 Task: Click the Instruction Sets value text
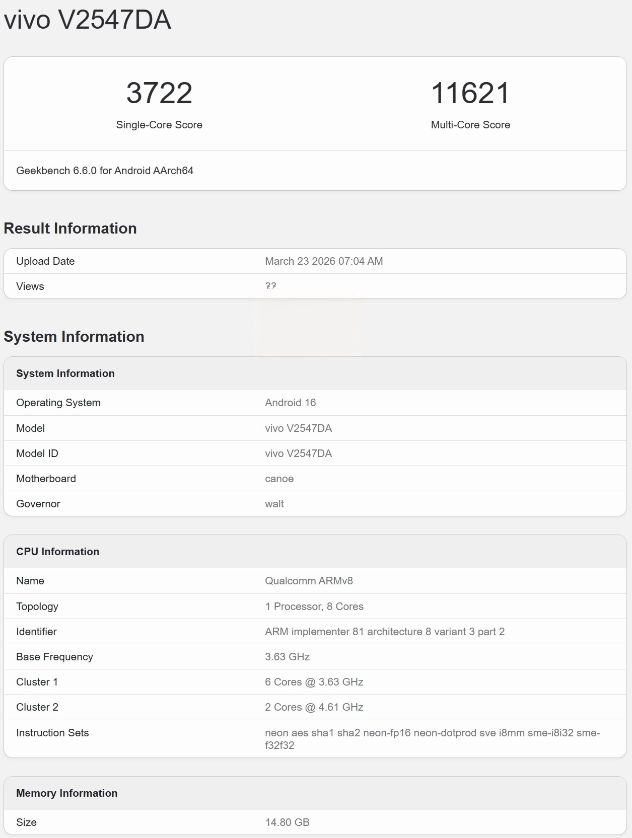pyautogui.click(x=432, y=739)
